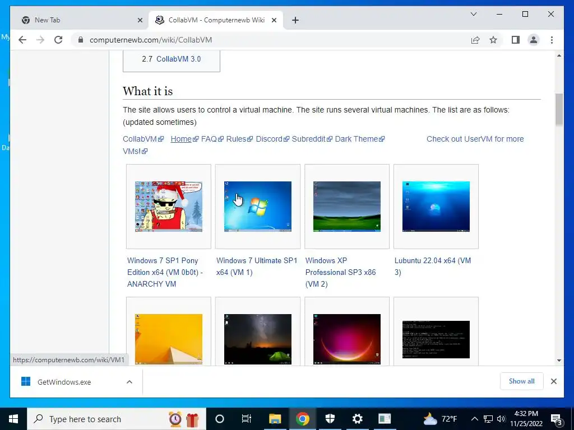Open notification center icon

(556, 419)
